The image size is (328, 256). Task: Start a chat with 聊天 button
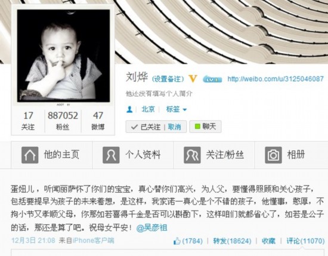[x=205, y=127]
